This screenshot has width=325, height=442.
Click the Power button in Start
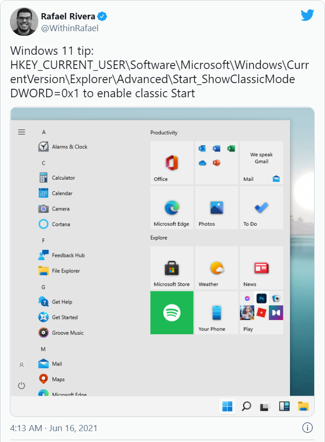22,385
